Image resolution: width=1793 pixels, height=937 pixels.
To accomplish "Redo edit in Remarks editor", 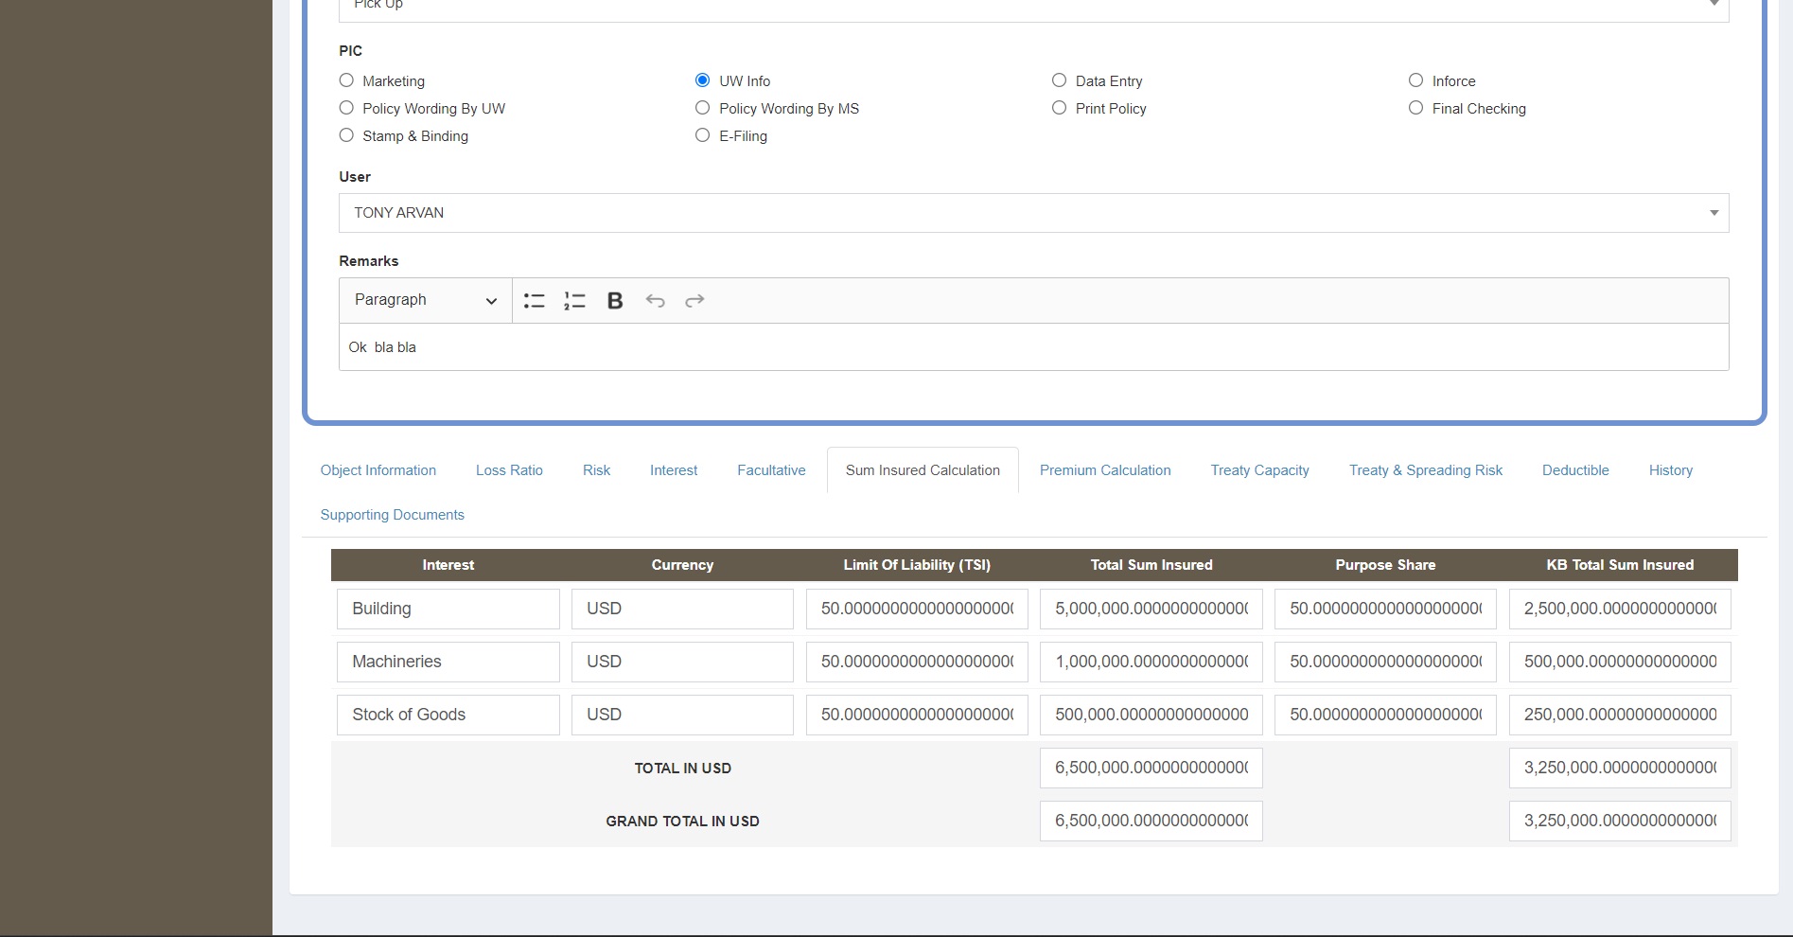I will coord(694,301).
